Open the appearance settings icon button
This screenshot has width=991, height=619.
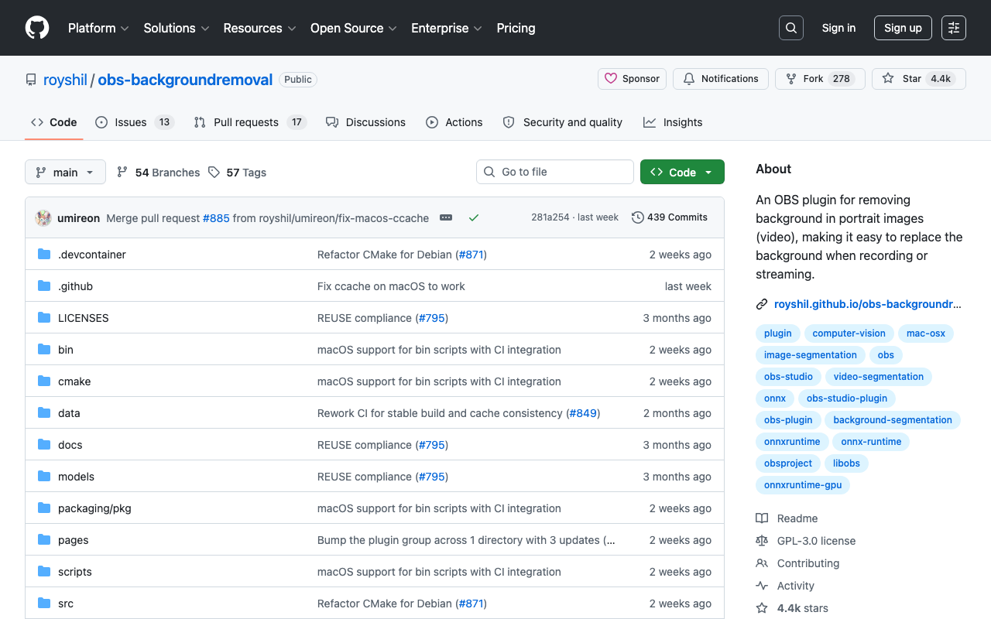coord(954,28)
